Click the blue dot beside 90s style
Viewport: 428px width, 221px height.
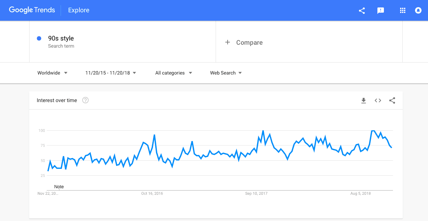39,38
